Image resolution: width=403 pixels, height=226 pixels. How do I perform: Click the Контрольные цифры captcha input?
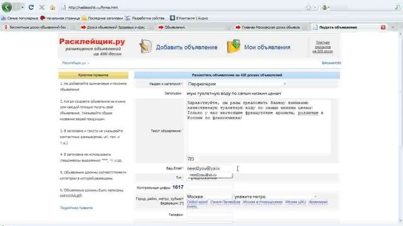[210, 187]
